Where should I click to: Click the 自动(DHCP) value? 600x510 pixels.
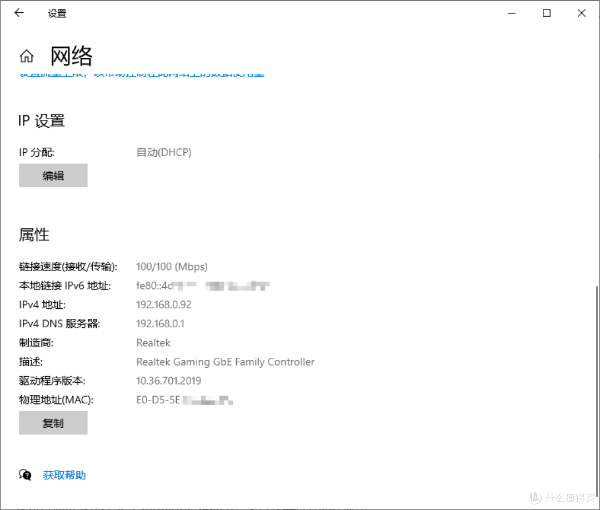tap(164, 152)
